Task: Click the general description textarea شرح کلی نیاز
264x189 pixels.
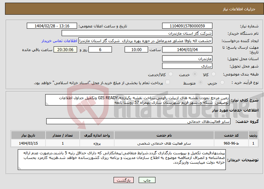Action: 137,100
